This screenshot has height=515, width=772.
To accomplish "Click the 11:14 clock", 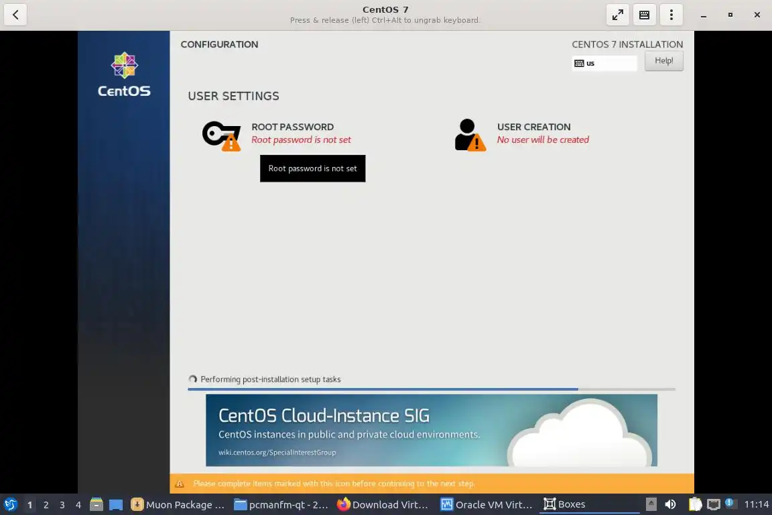I will pyautogui.click(x=756, y=504).
